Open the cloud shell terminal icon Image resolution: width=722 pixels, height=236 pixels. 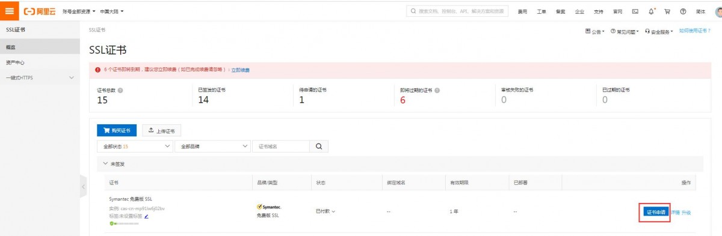[635, 11]
